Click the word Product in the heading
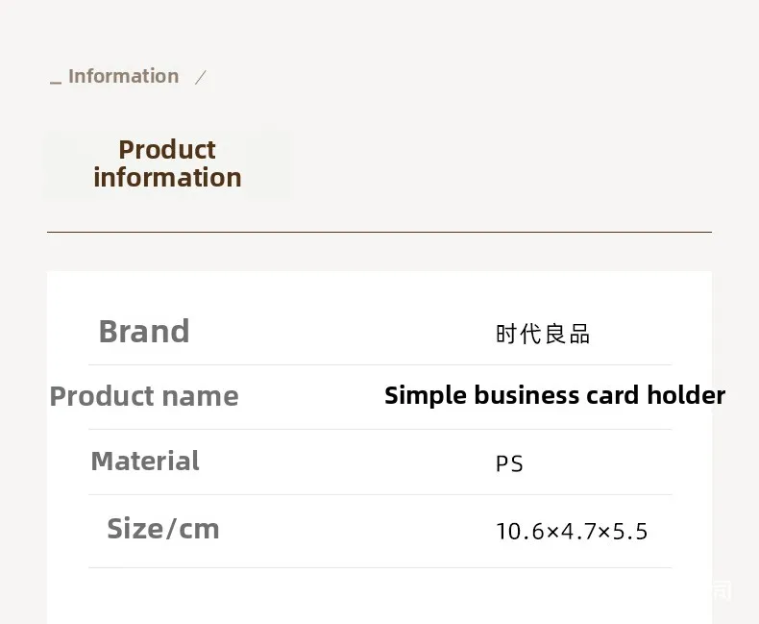 coord(167,150)
